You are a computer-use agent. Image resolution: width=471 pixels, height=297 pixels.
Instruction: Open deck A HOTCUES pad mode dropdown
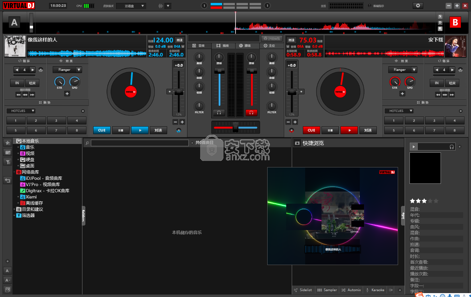pyautogui.click(x=21, y=111)
